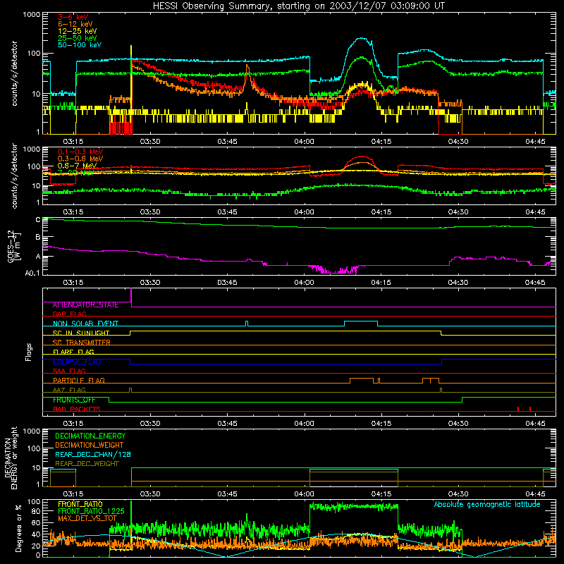
Task: Select the Flags vertical axis label
Action: point(29,352)
